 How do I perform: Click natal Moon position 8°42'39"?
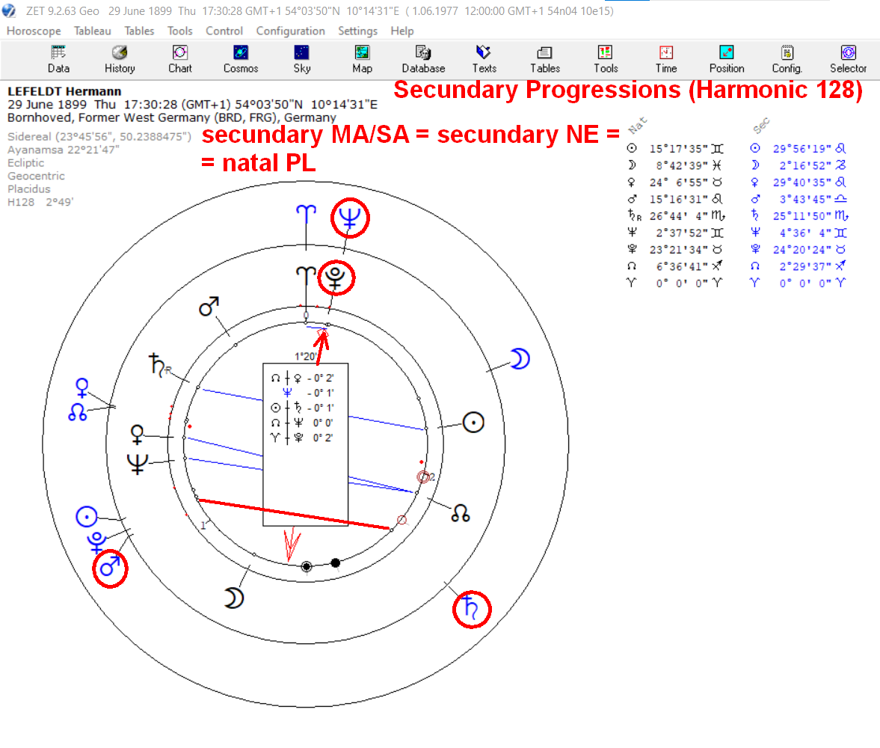tap(682, 165)
